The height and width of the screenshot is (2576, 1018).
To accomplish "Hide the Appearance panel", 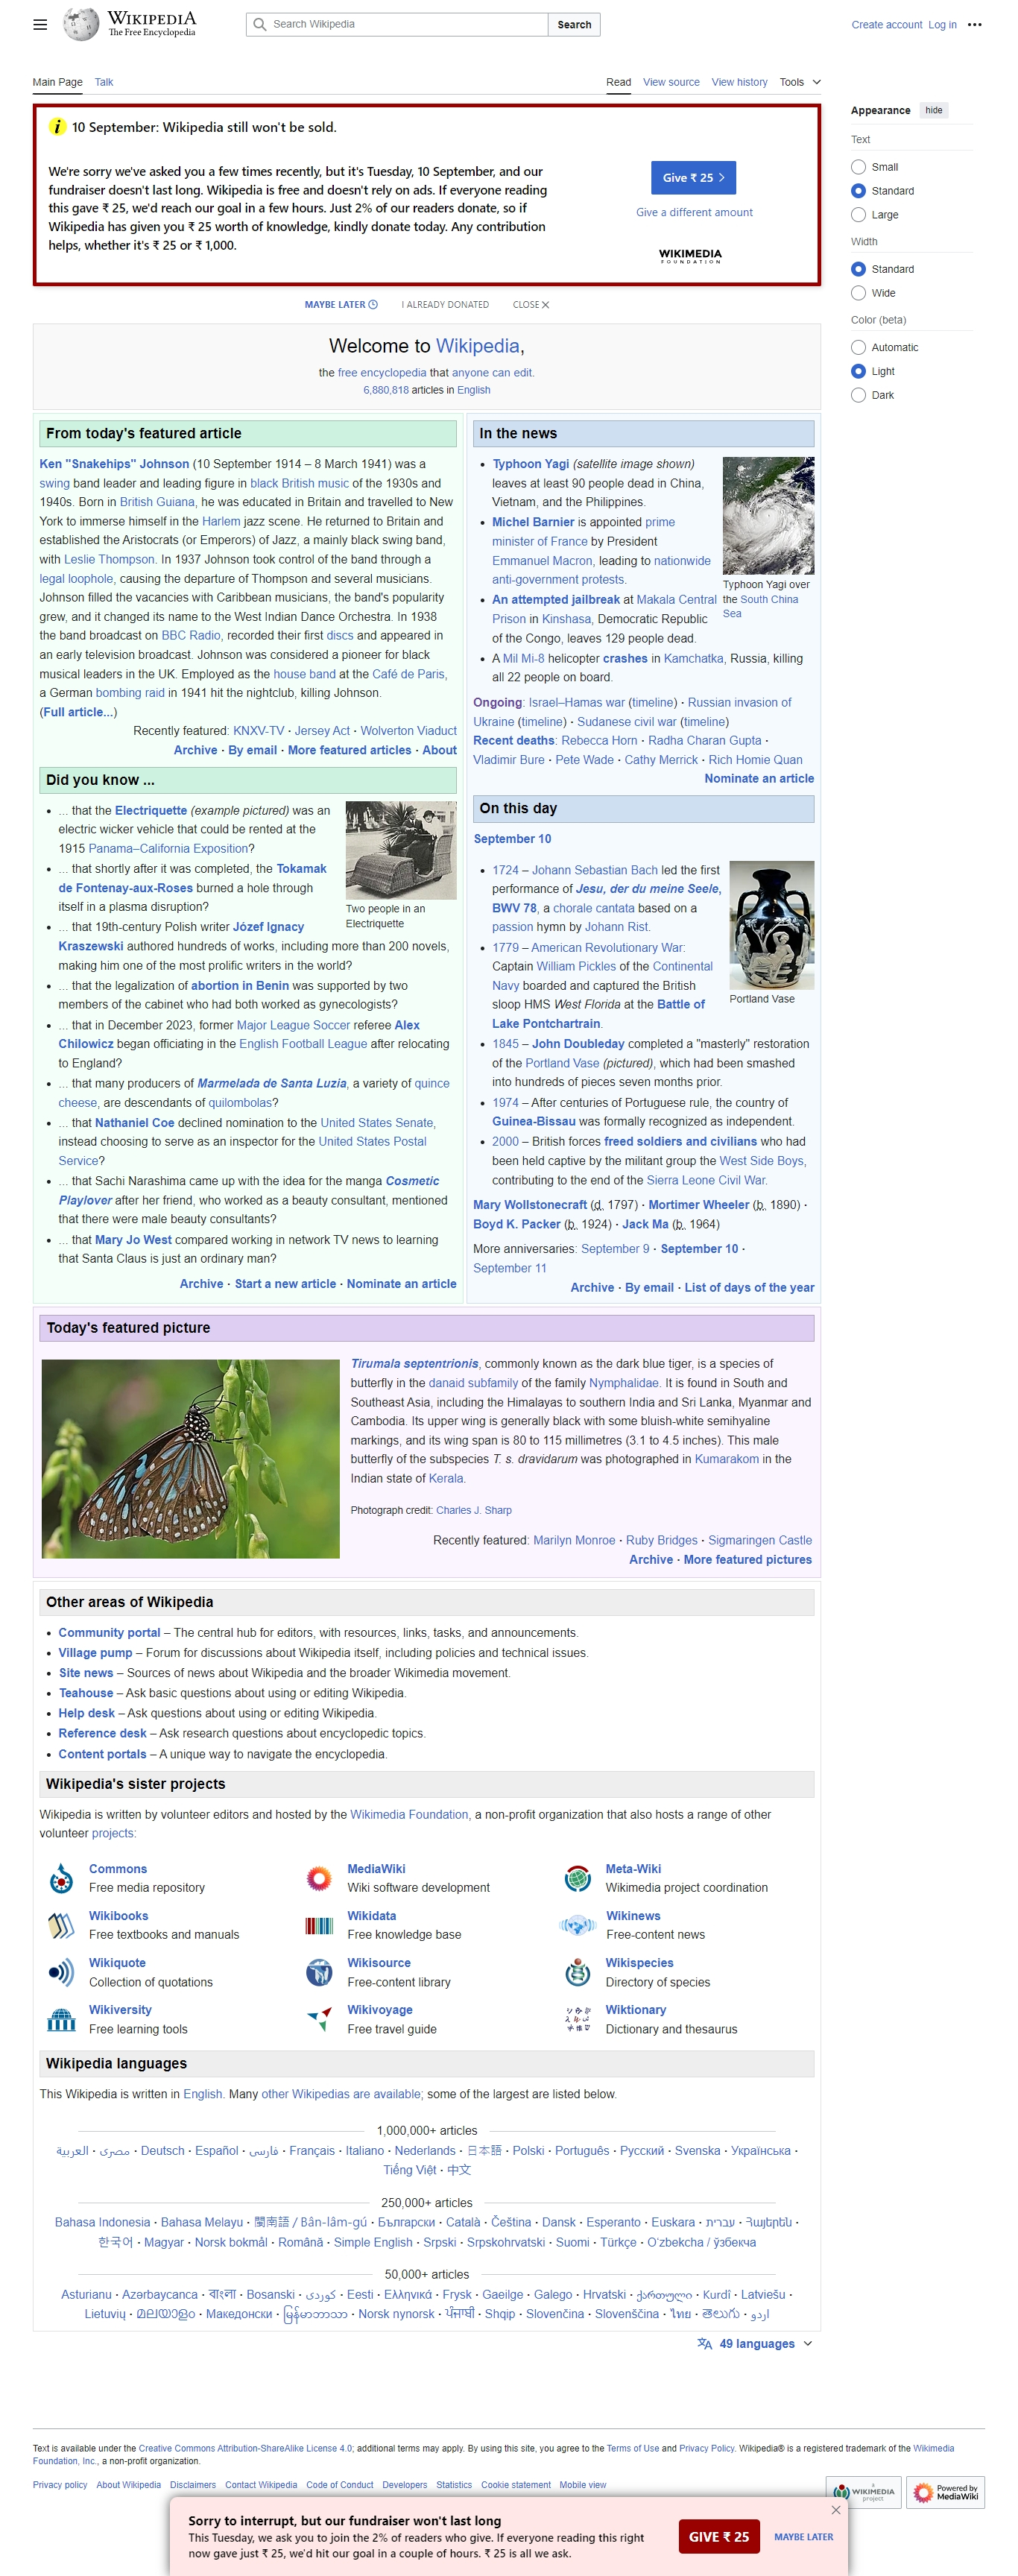I will click(x=933, y=110).
